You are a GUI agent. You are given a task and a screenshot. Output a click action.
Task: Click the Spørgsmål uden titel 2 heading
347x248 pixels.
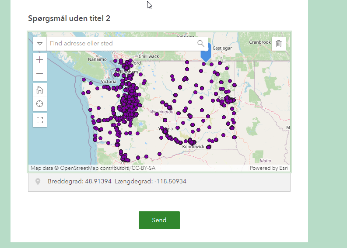(x=69, y=18)
